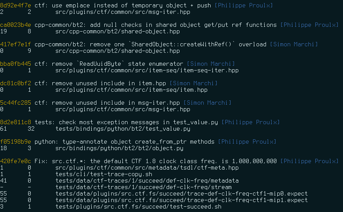Click the trace-def-clk-freq-ctf1-mip0.expect path
This screenshot has height=212, width=343.
tap(182, 194)
